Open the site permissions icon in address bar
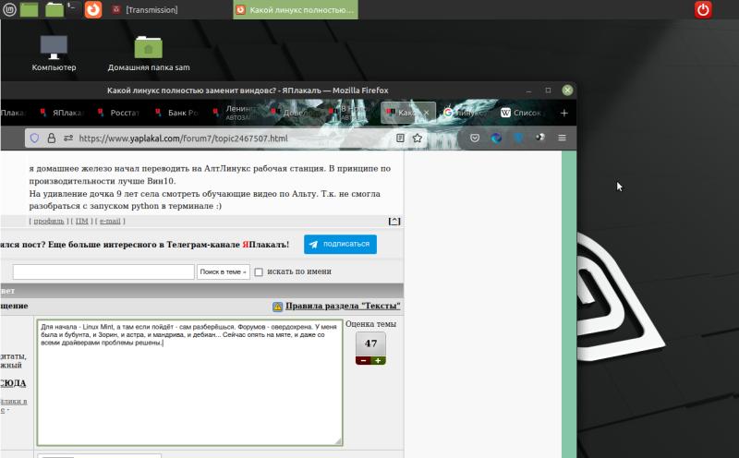The image size is (739, 458). (68, 139)
